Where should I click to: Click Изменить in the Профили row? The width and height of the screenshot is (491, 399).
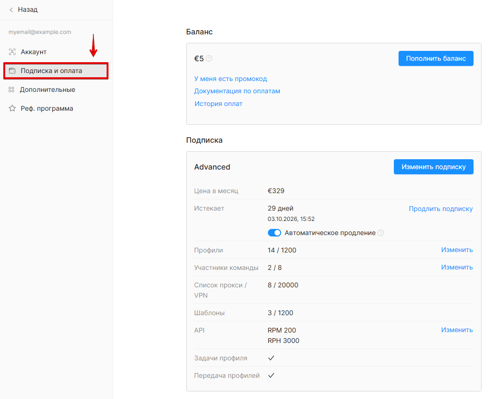(x=457, y=250)
